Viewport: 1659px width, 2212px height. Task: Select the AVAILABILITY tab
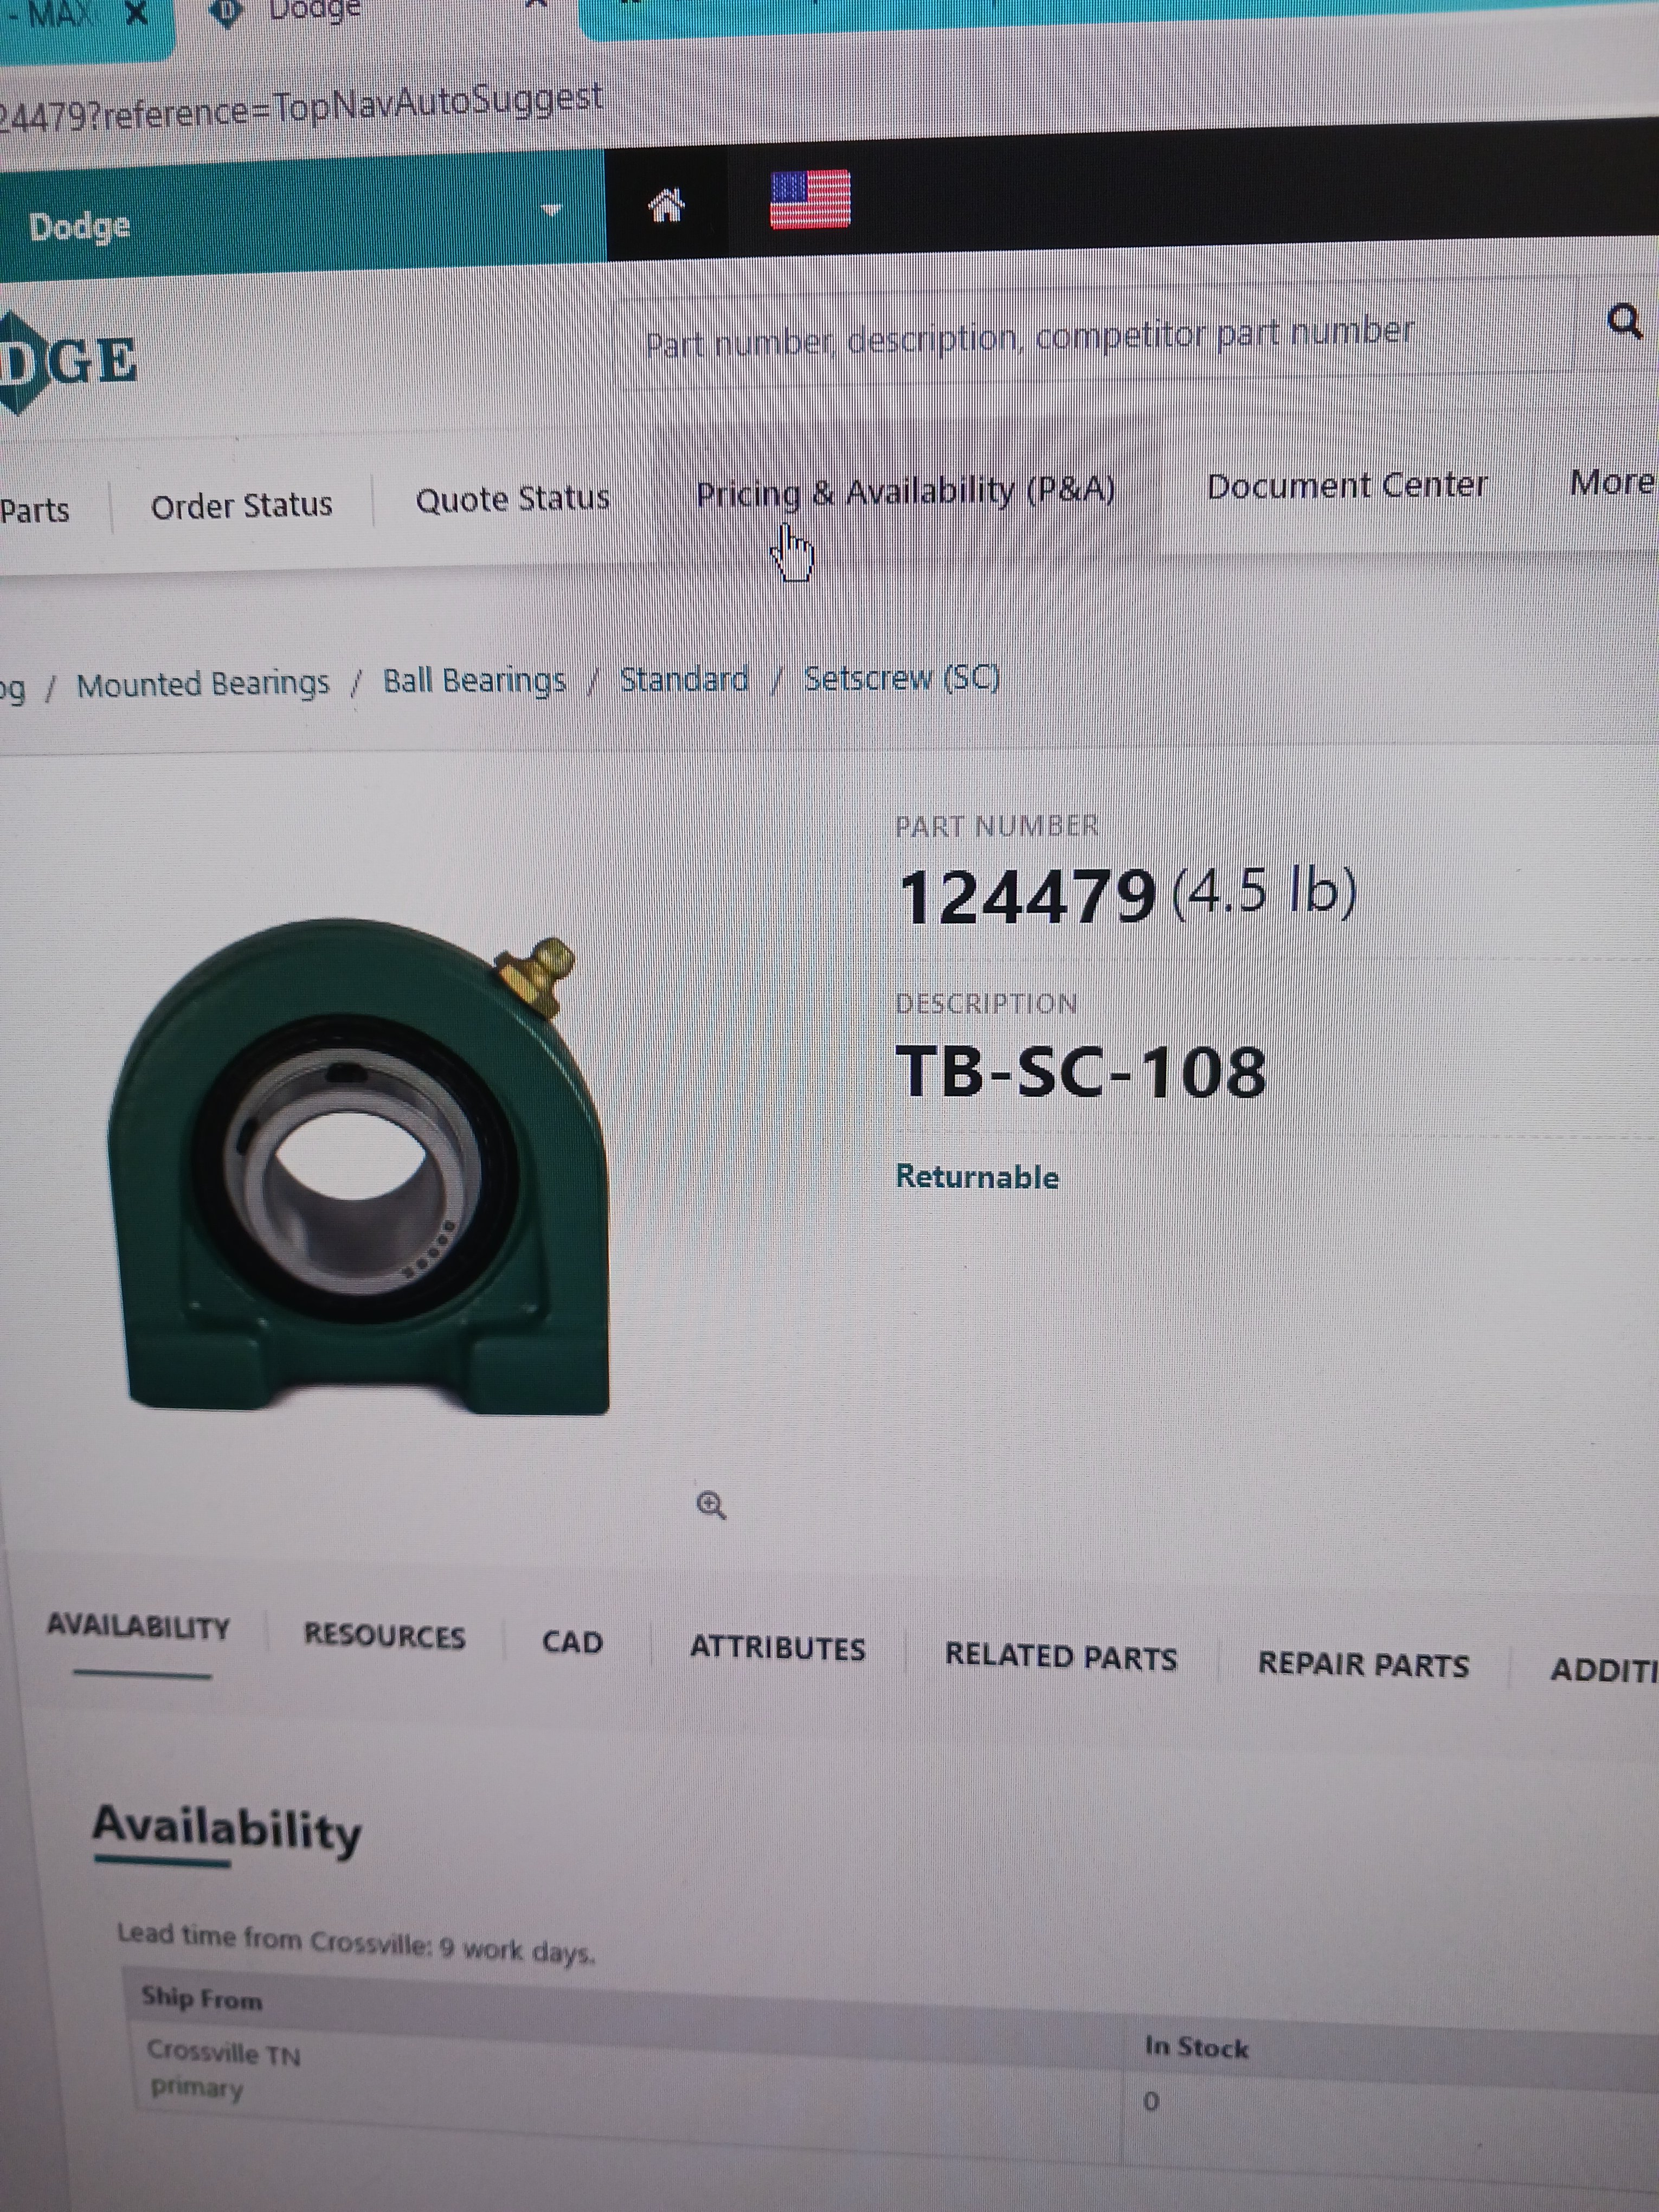pyautogui.click(x=138, y=1627)
